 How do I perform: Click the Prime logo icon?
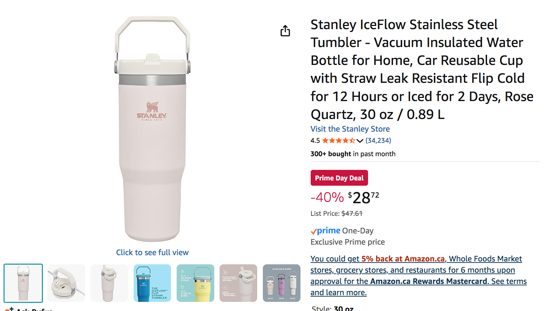[325, 231]
